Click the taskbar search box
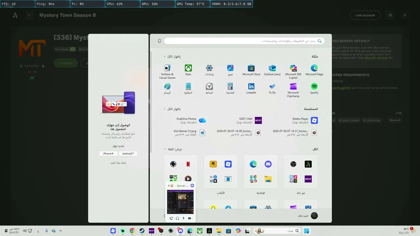Image resolution: width=420 pixels, height=236 pixels. (x=277, y=231)
